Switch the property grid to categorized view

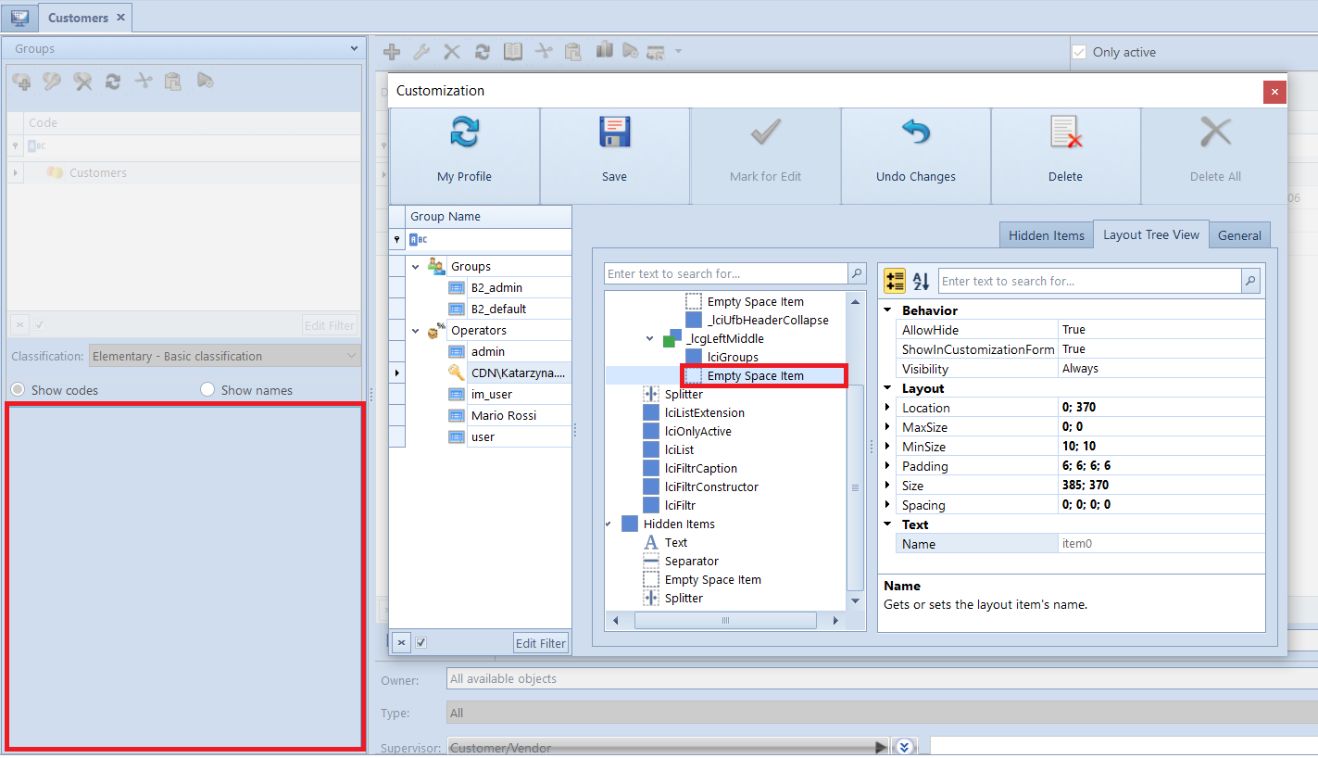(895, 281)
